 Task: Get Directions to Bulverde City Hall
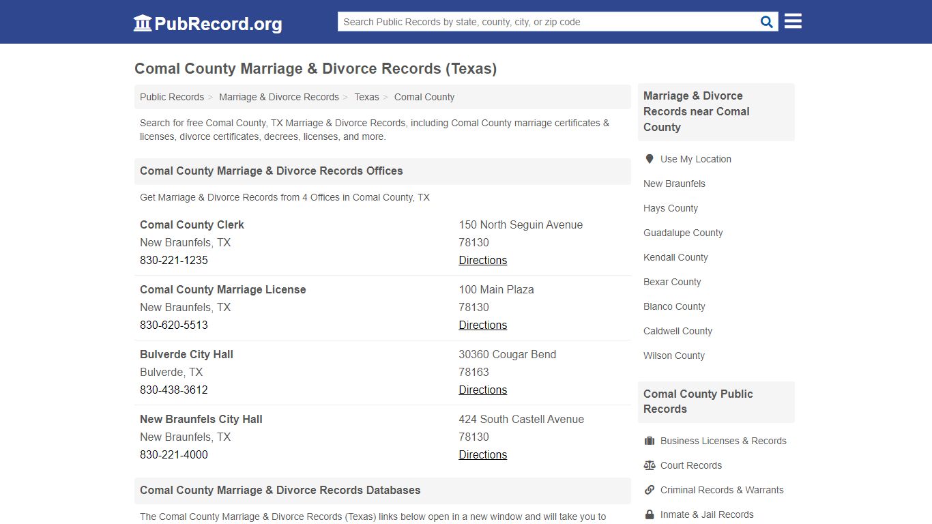point(483,390)
